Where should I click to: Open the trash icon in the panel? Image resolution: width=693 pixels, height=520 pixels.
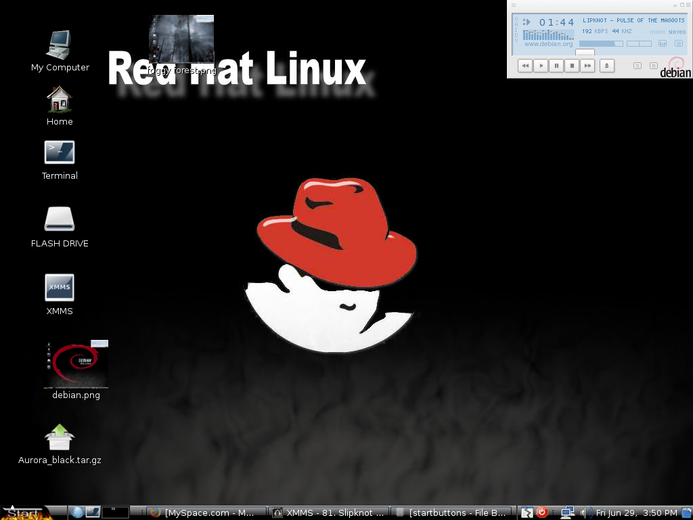[687, 513]
